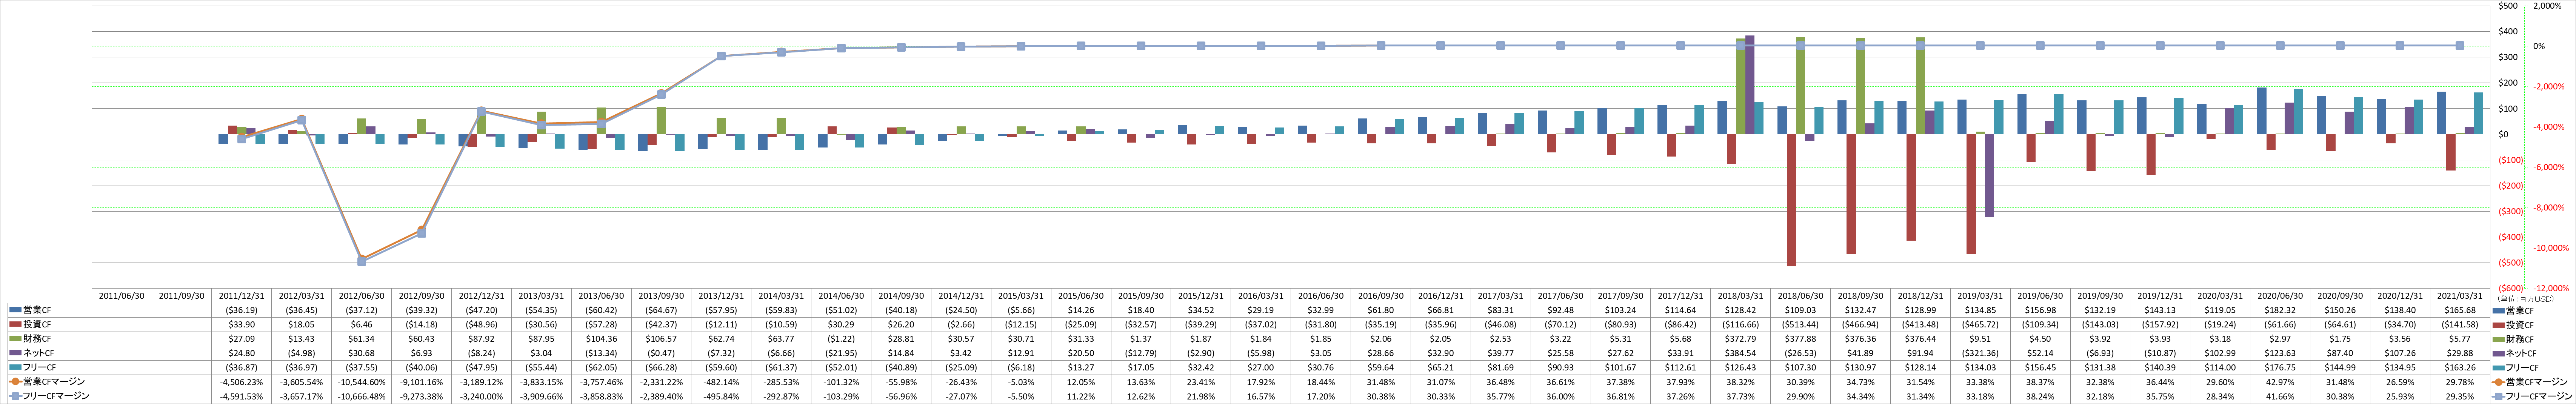
Task: Click the $377.88 財務CF cell
Action: click(x=1800, y=339)
